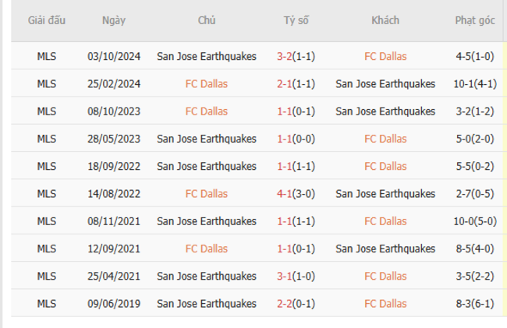The image size is (507, 328).
Task: Select San Jose Earthquakes in the 28/05/2023 row
Action: [207, 139]
